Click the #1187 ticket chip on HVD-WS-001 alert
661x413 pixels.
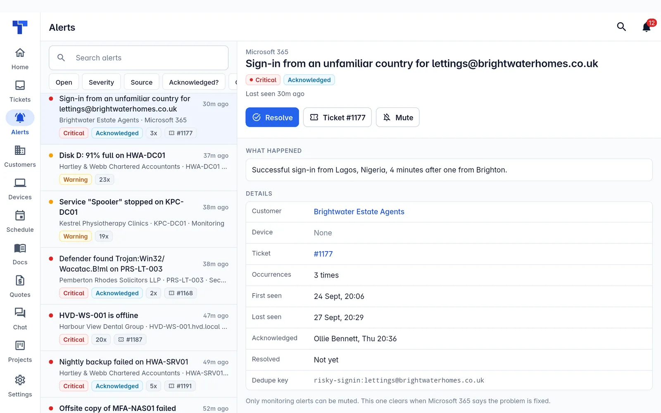click(x=130, y=339)
